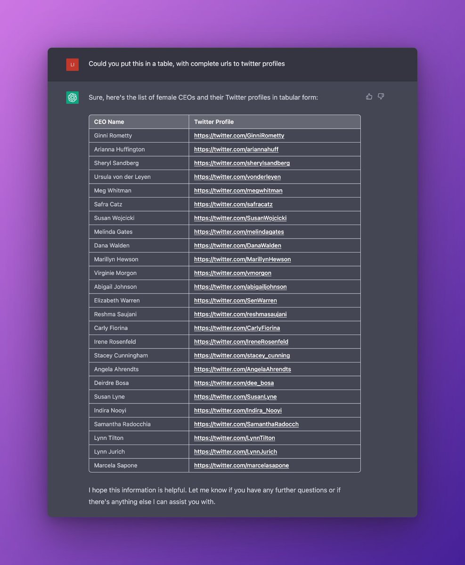Image resolution: width=465 pixels, height=565 pixels.
Task: Click the thumbs down feedback icon
Action: pyautogui.click(x=381, y=97)
